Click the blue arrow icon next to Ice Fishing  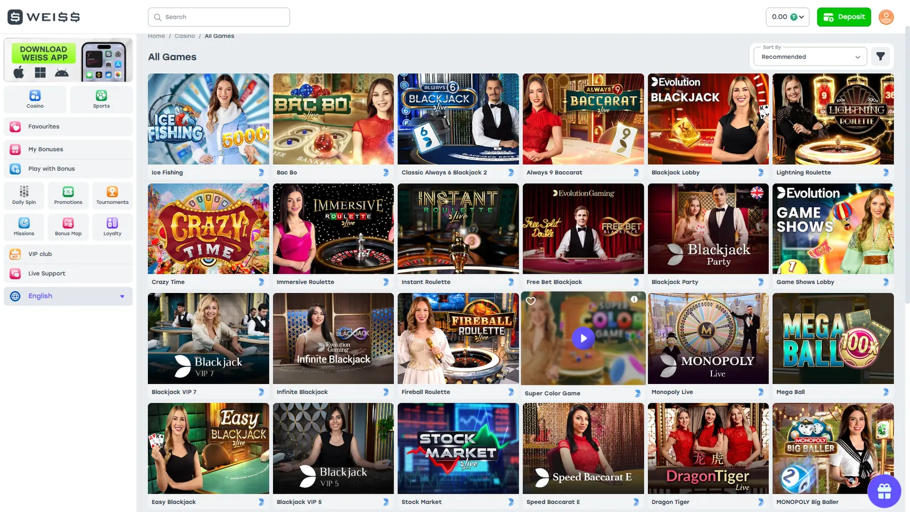coord(261,172)
